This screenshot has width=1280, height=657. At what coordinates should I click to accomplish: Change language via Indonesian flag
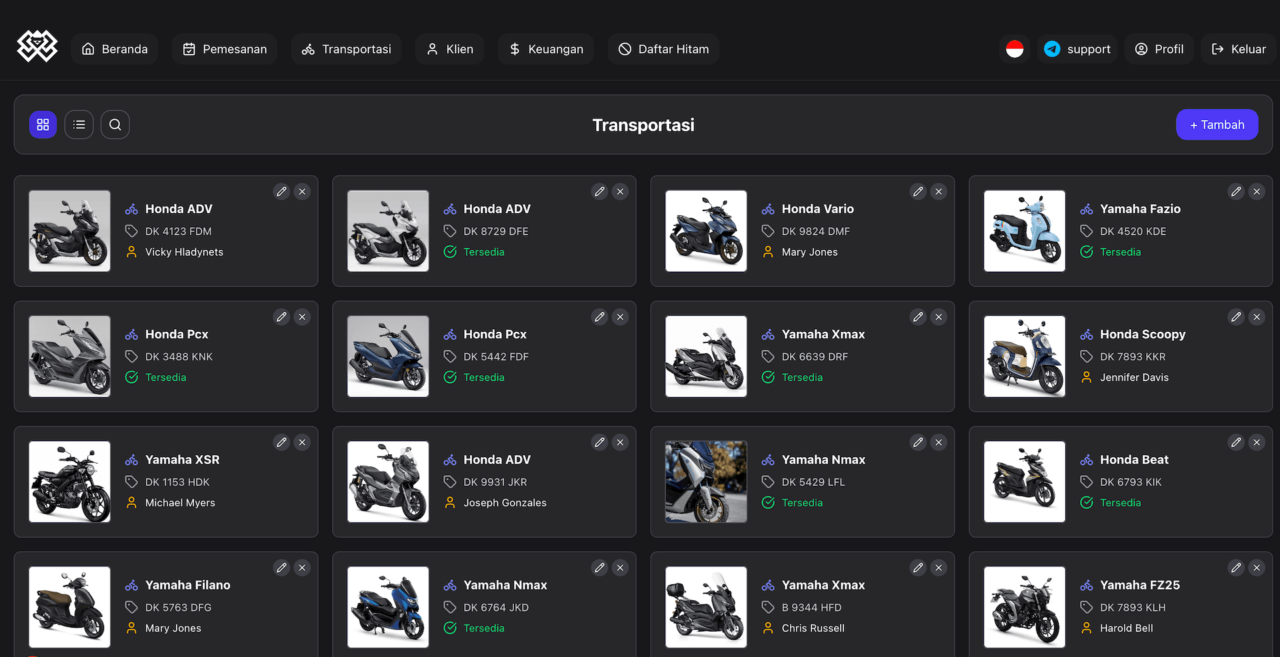(1015, 49)
